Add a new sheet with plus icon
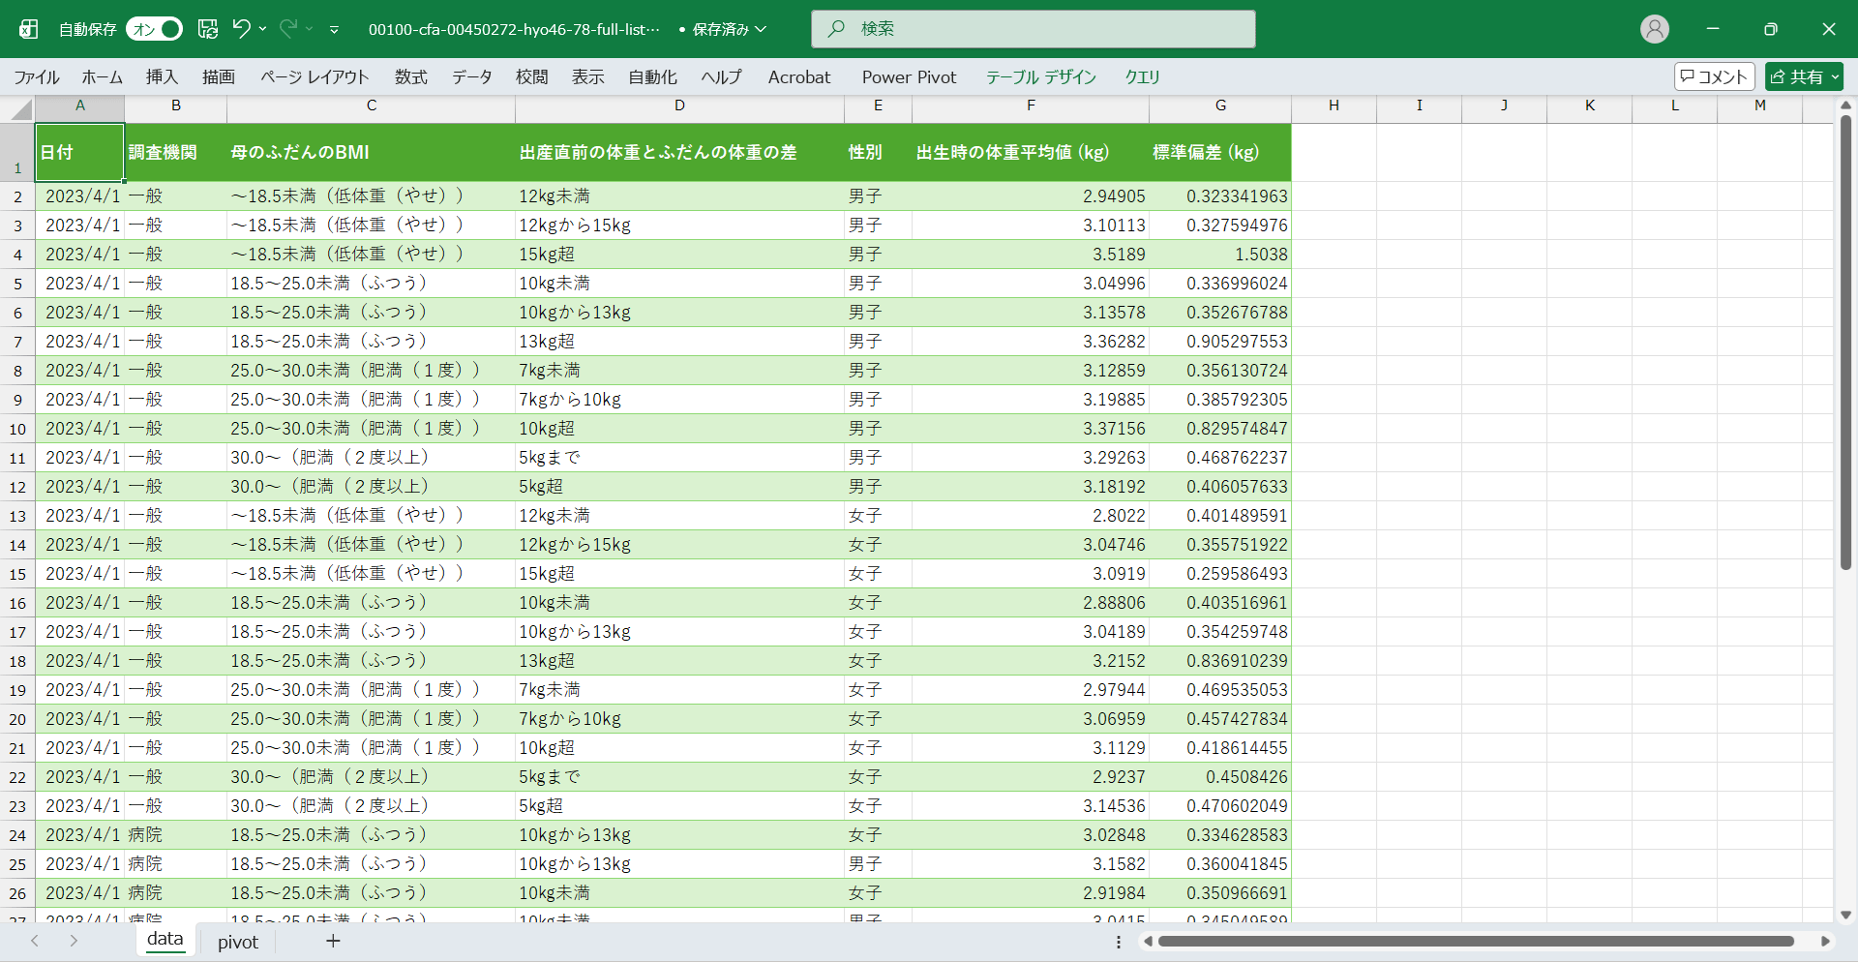The width and height of the screenshot is (1858, 962). click(333, 941)
